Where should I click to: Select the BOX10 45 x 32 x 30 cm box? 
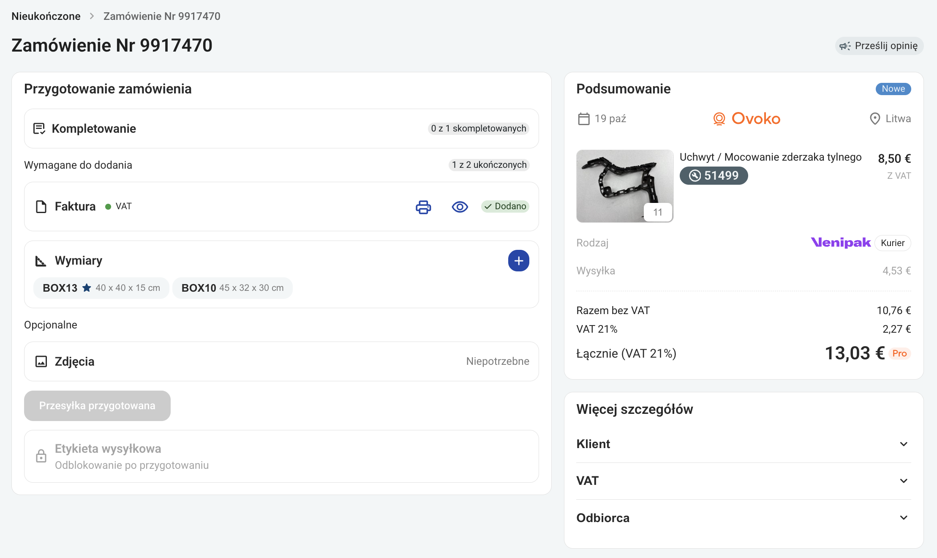click(x=232, y=288)
